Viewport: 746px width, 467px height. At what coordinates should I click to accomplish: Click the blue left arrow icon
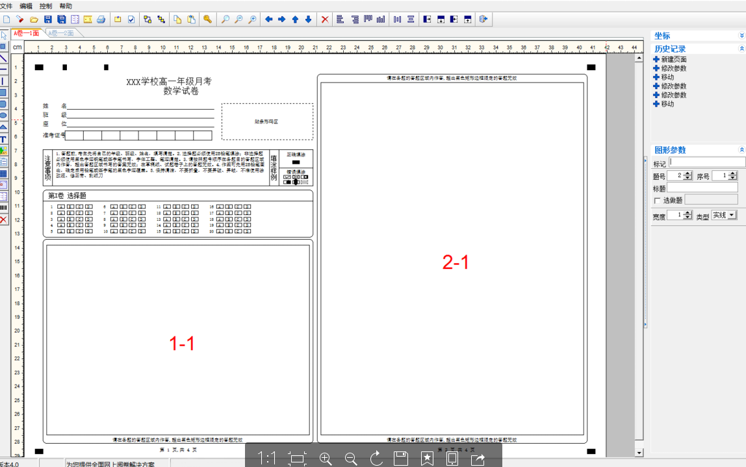pos(268,19)
